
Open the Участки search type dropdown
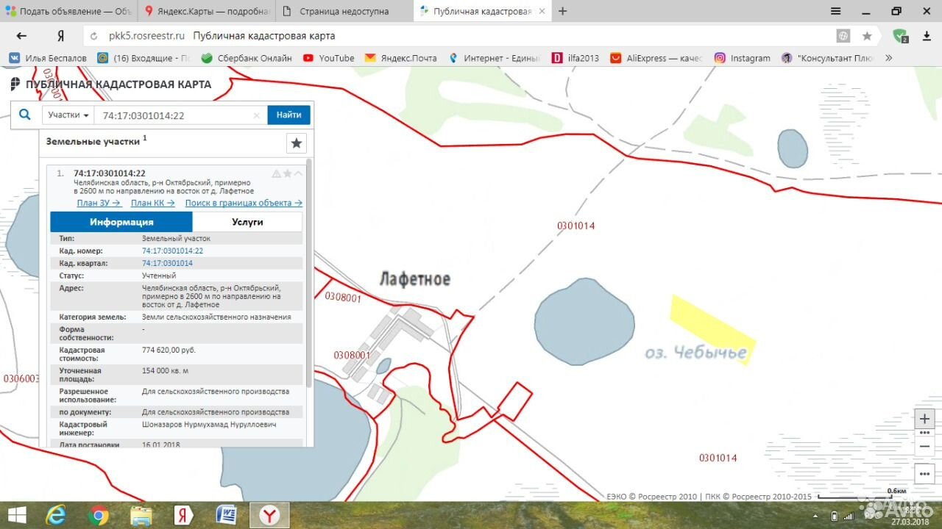coord(68,115)
